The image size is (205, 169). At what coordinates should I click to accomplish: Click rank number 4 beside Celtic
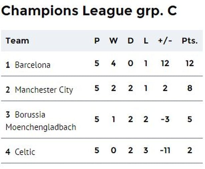pos(8,152)
